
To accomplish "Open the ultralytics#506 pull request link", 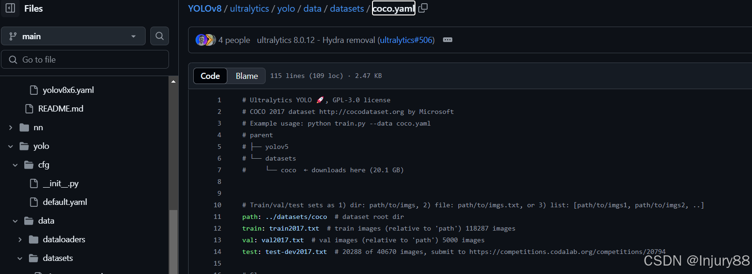I will tap(406, 40).
